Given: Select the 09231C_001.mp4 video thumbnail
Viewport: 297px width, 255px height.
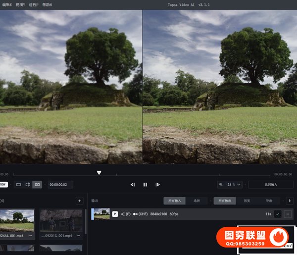Looking at the screenshot, I should coord(61,220).
